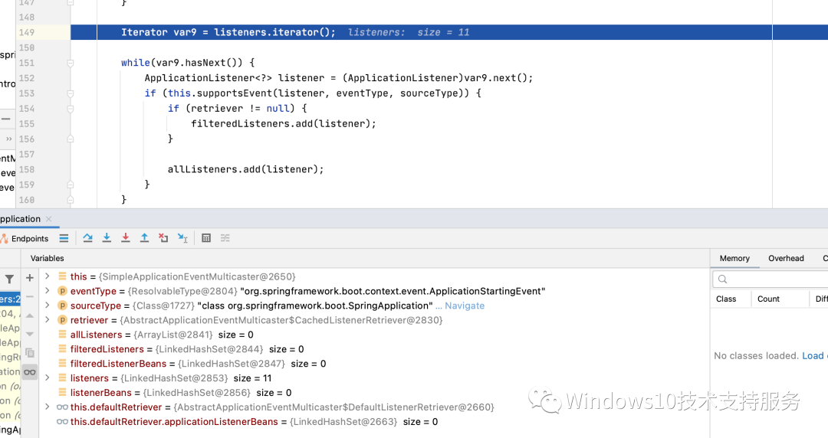Remove watch with the minus icon
Viewport: 828px width, 438px height.
(x=30, y=296)
